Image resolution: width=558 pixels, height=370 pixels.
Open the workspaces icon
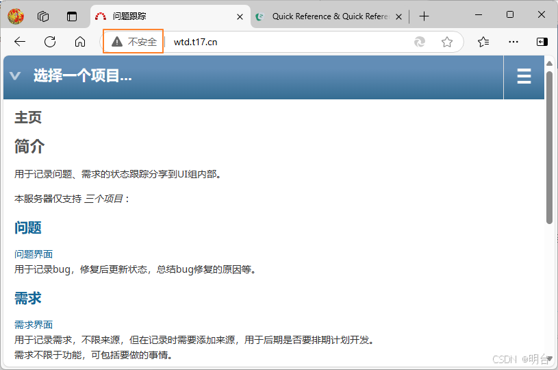(x=43, y=16)
